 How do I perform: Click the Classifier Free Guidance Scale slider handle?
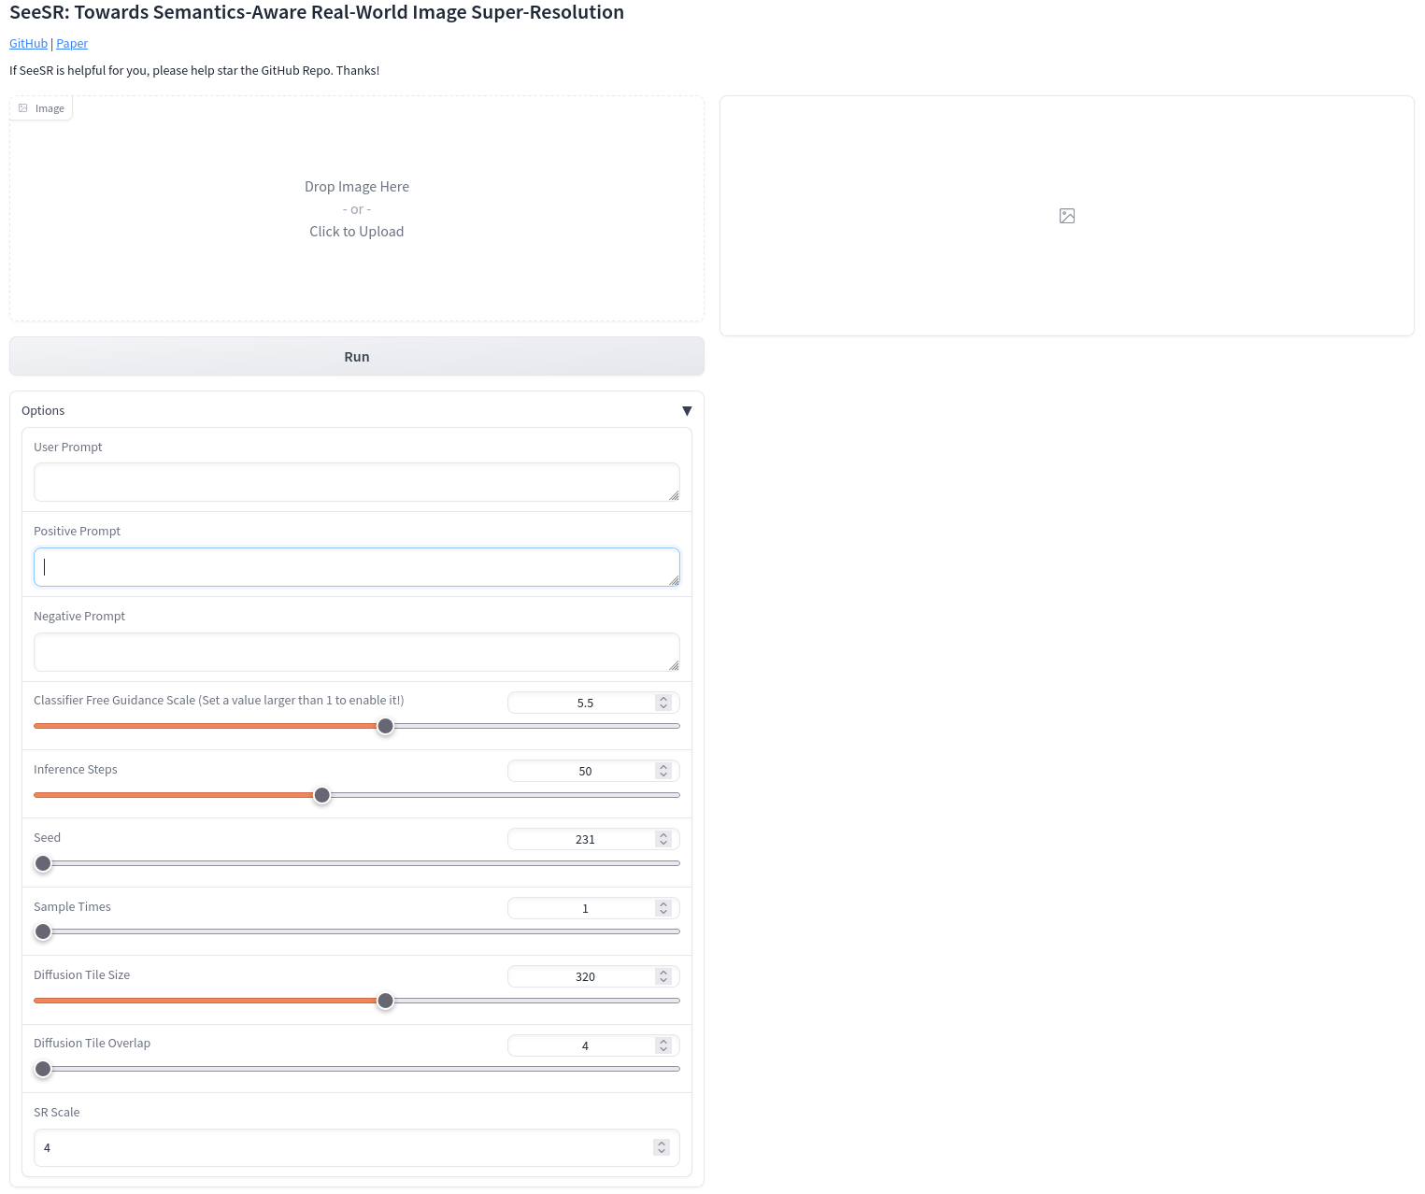click(385, 727)
